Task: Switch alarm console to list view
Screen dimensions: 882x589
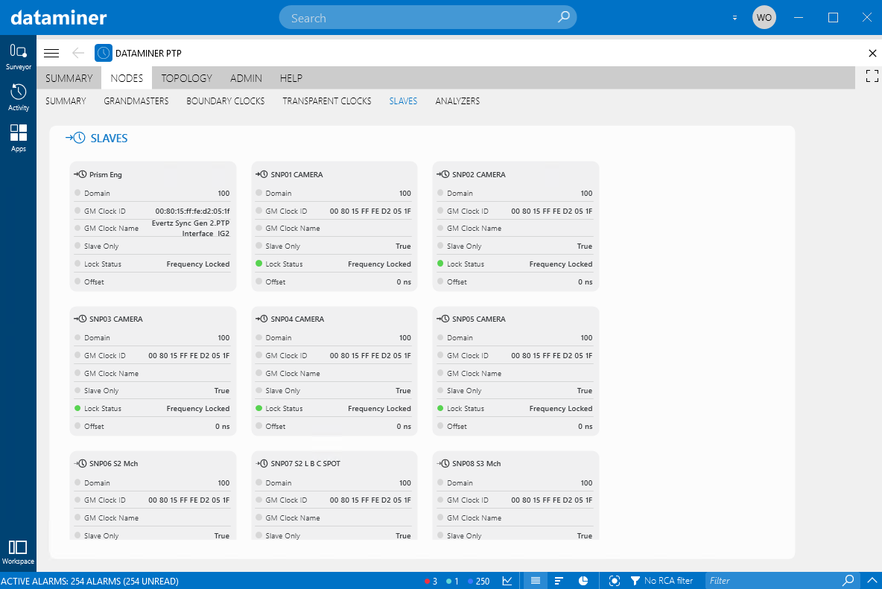Action: tap(536, 581)
